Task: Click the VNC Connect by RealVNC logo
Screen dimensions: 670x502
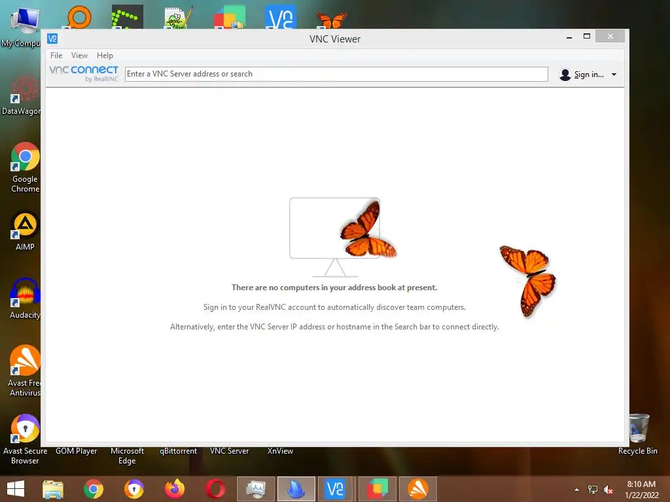Action: tap(84, 73)
